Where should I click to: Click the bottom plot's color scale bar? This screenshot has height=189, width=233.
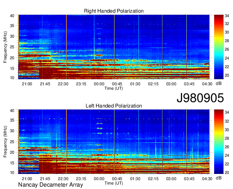point(219,142)
